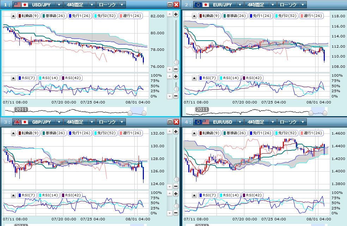Image resolution: width=347 pixels, height=226 pixels.
Task: Toggle RSI(42) line on GBP/JPY chart
Action: coord(72,195)
